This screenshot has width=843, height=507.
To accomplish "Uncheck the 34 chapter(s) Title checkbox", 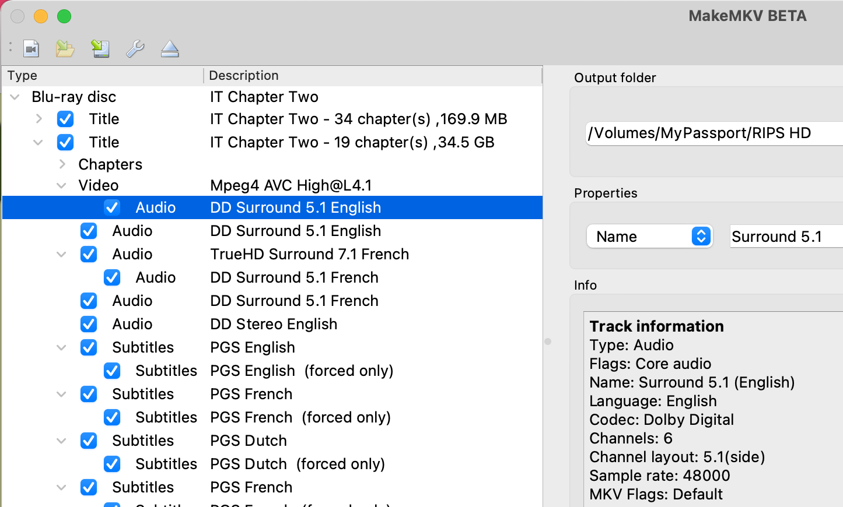I will (x=65, y=119).
